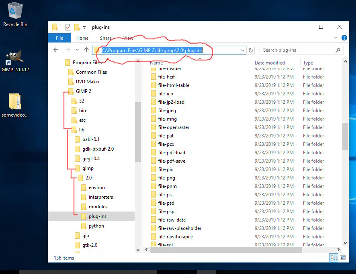The width and height of the screenshot is (356, 274).
Task: Select the file-rawtherapee folder icon
Action: [x=153, y=237]
